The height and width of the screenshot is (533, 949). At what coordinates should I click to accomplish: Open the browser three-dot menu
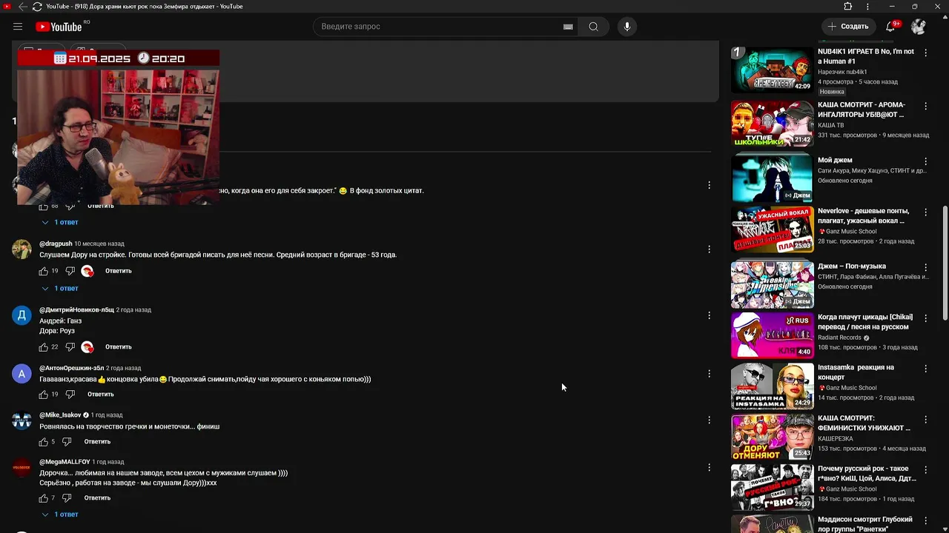(x=867, y=7)
